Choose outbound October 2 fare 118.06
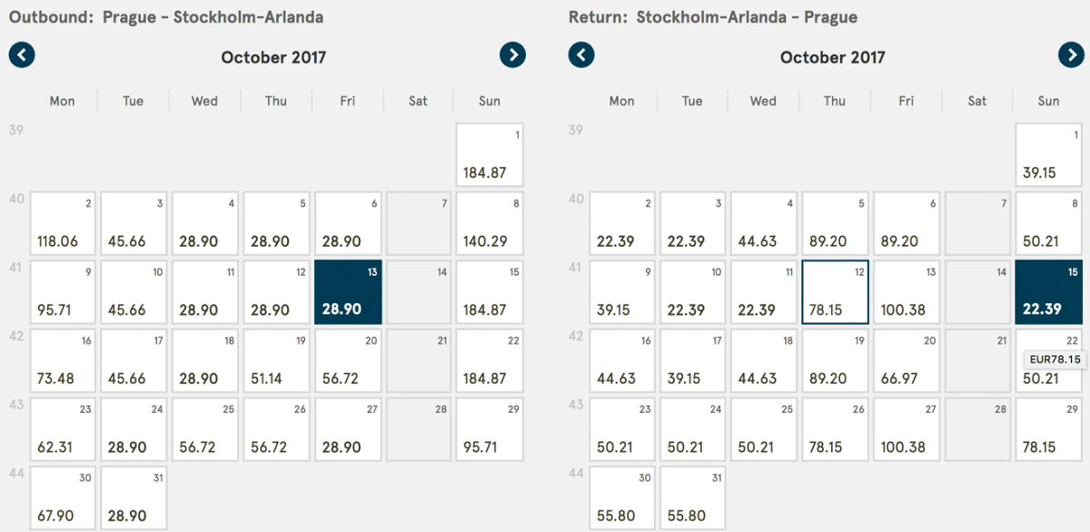The width and height of the screenshot is (1090, 532). 63,223
